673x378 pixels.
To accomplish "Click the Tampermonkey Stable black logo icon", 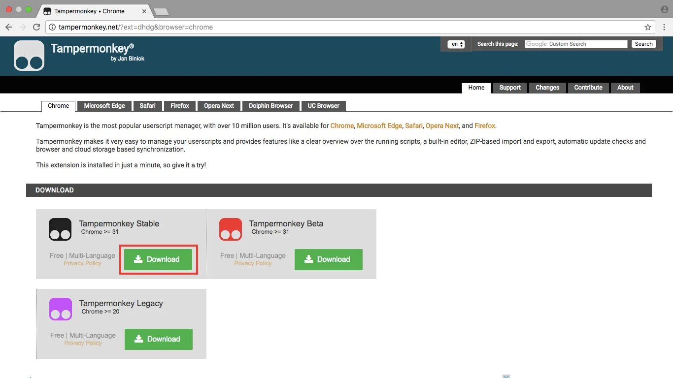I will (60, 229).
